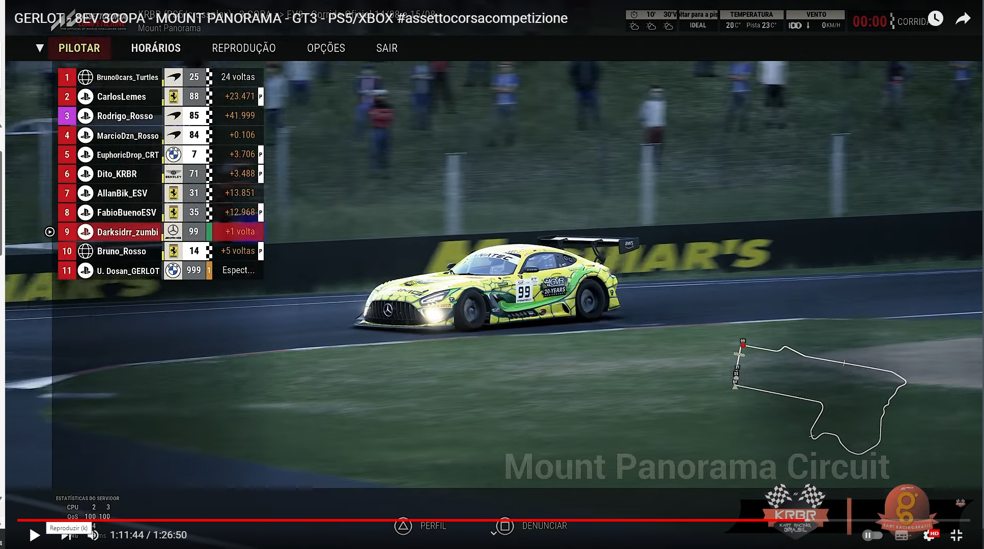Image resolution: width=984 pixels, height=549 pixels.
Task: Toggle subtitles/closed captions button
Action: pos(902,535)
